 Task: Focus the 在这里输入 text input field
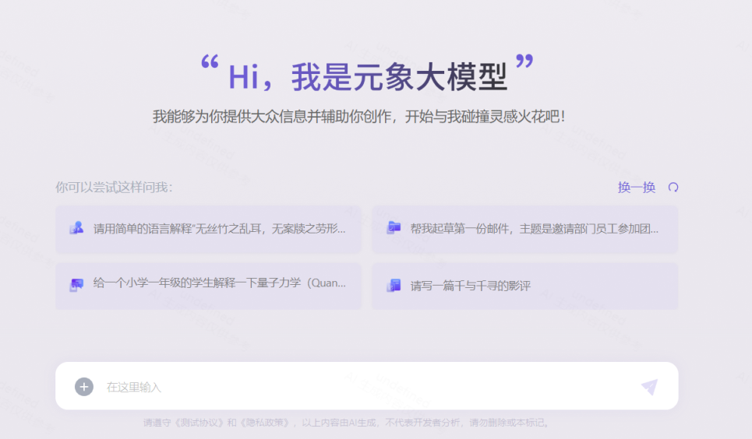(366, 387)
